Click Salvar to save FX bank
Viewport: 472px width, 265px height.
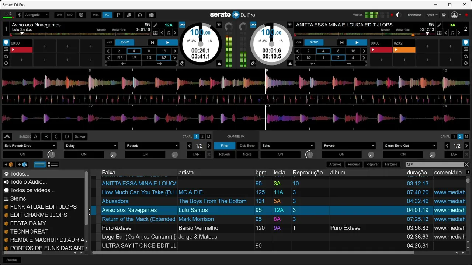80,137
